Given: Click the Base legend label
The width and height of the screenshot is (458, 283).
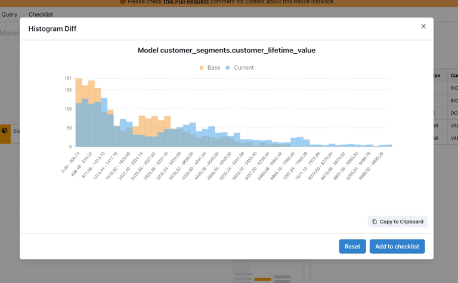Looking at the screenshot, I should point(214,68).
